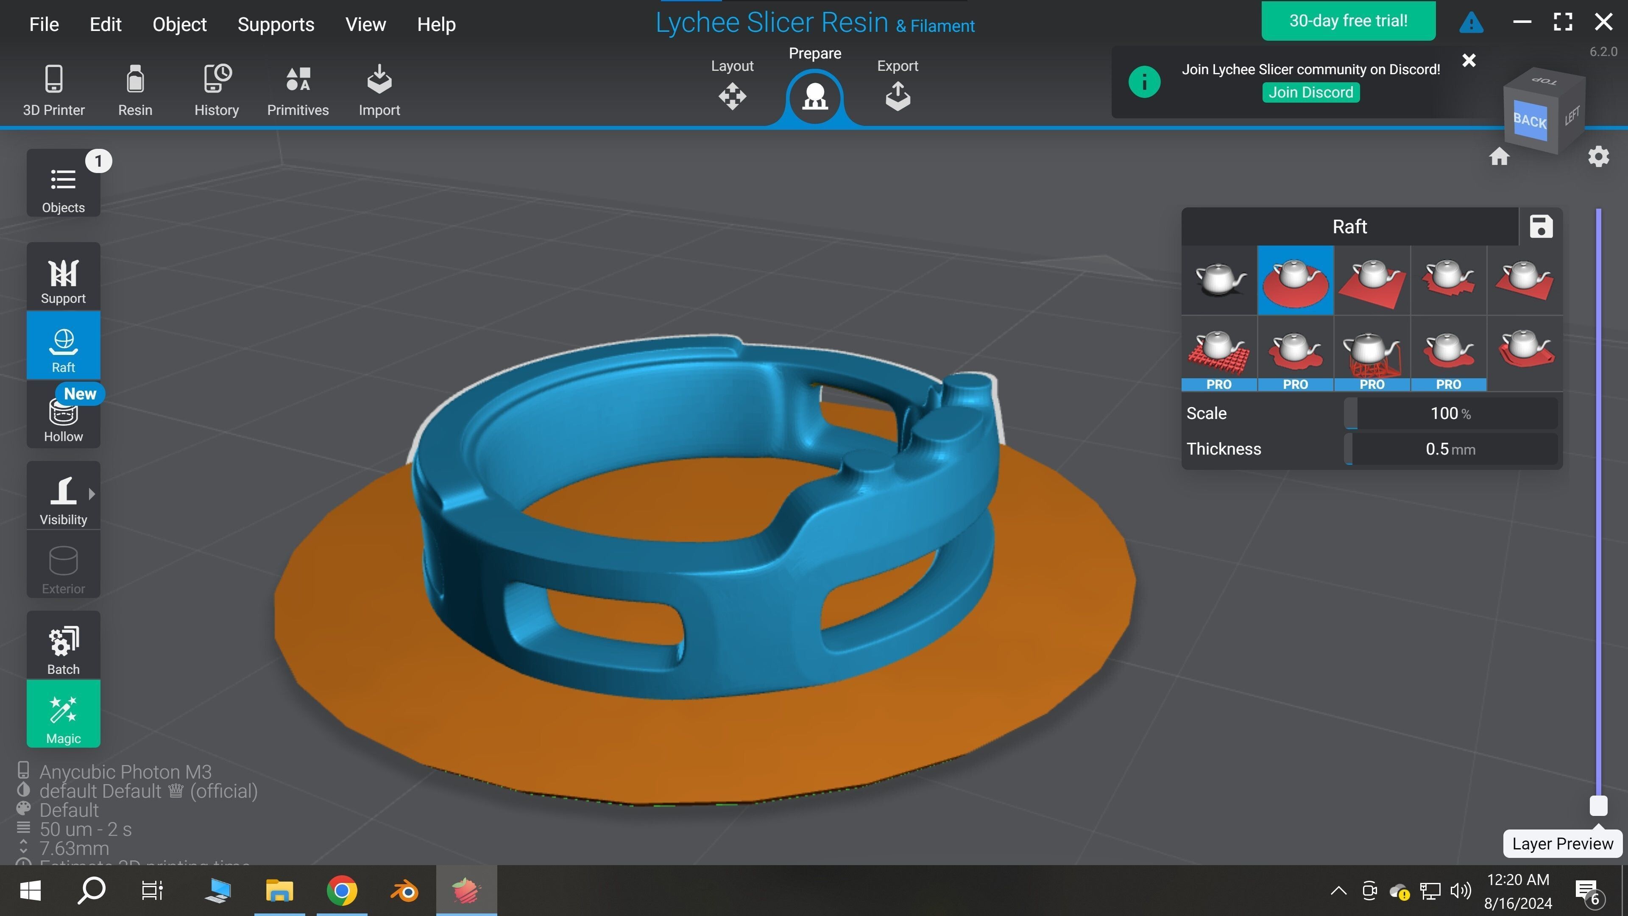Launch the Magic auto-setup tool
This screenshot has width=1628, height=916.
click(x=63, y=714)
